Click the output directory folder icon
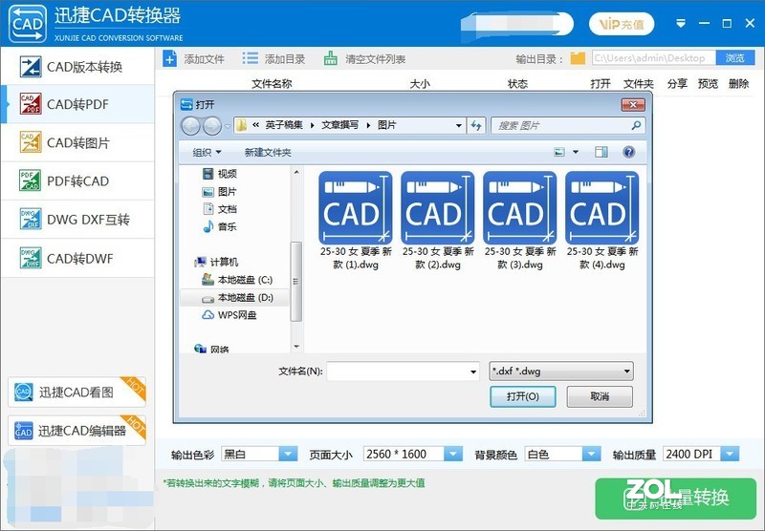765x531 pixels. pyautogui.click(x=578, y=58)
